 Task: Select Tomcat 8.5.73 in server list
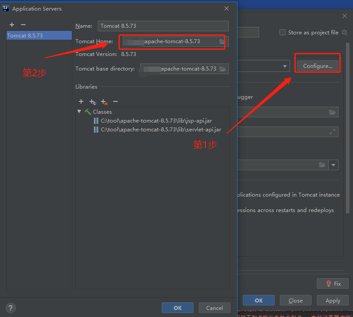pos(39,35)
